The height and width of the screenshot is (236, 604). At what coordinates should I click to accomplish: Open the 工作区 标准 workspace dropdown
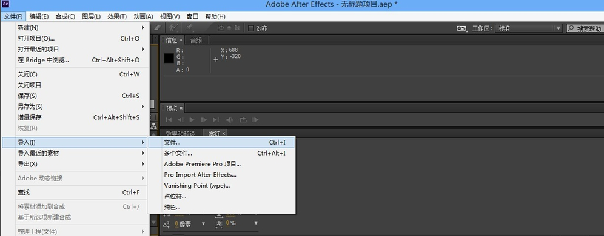point(529,28)
